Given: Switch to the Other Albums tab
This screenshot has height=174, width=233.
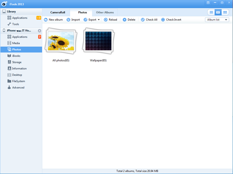Looking at the screenshot, I should tap(105, 12).
